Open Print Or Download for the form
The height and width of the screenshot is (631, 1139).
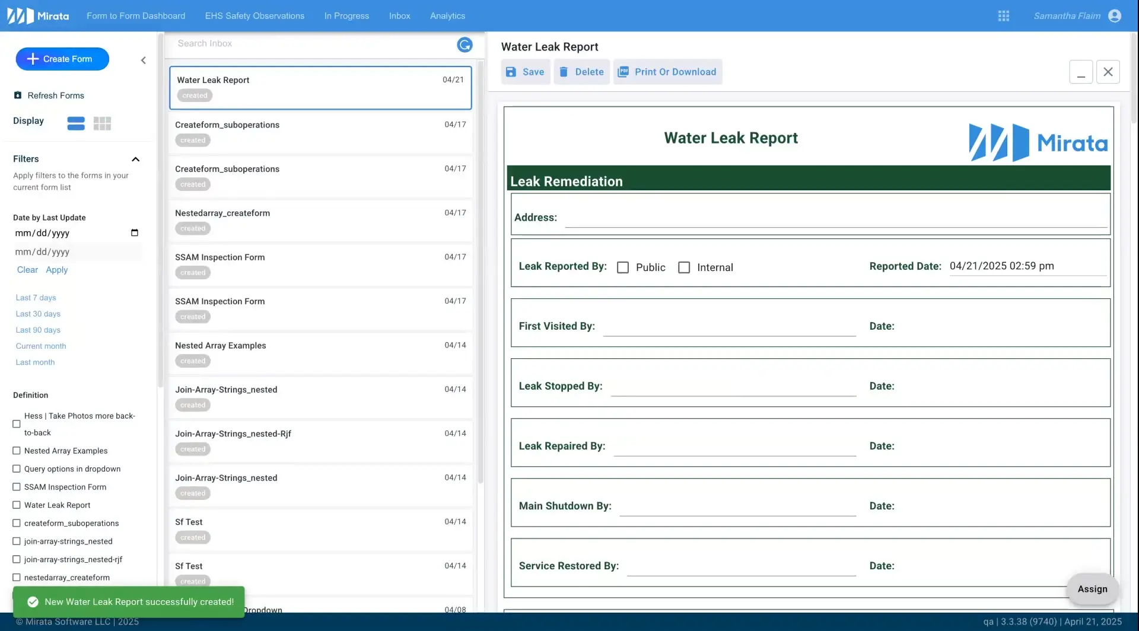(x=667, y=72)
